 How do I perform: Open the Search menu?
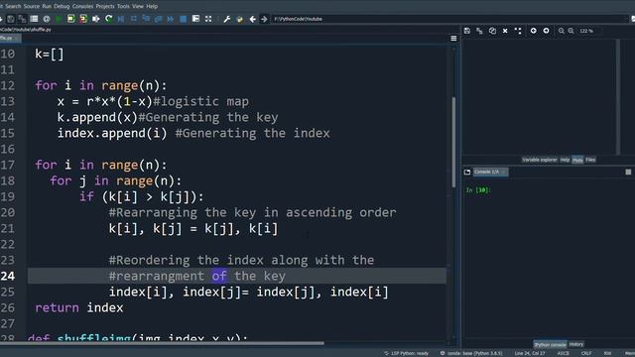click(x=13, y=6)
